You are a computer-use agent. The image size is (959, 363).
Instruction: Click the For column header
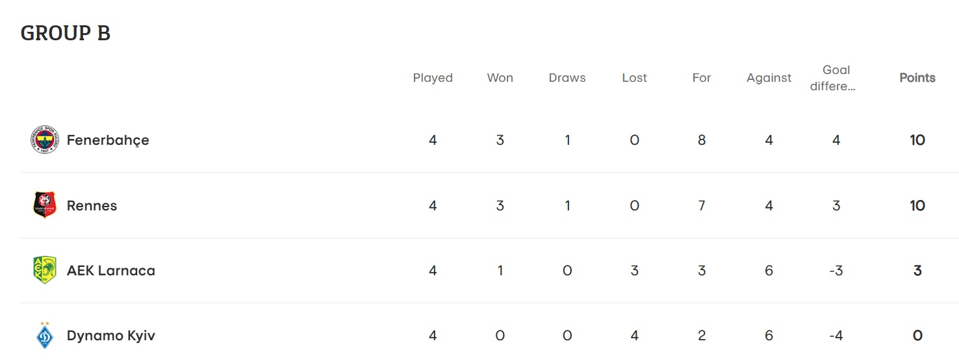702,78
